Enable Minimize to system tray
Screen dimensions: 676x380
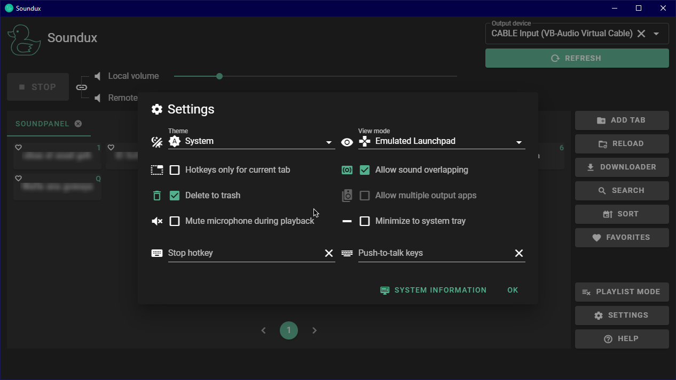(365, 221)
